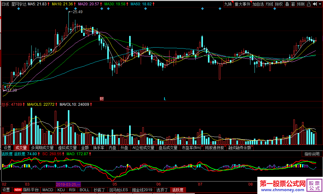
Task: Click the 窗 window button
Action: 293,4
